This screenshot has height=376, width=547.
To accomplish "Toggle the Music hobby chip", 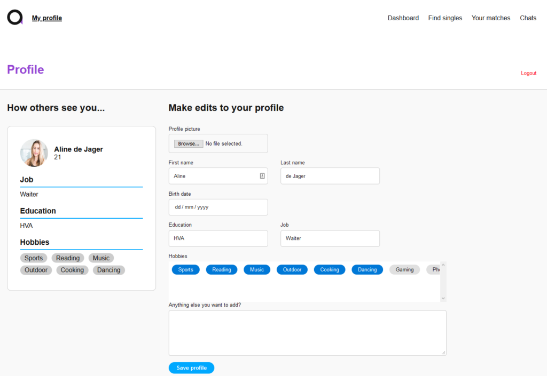I will (257, 270).
